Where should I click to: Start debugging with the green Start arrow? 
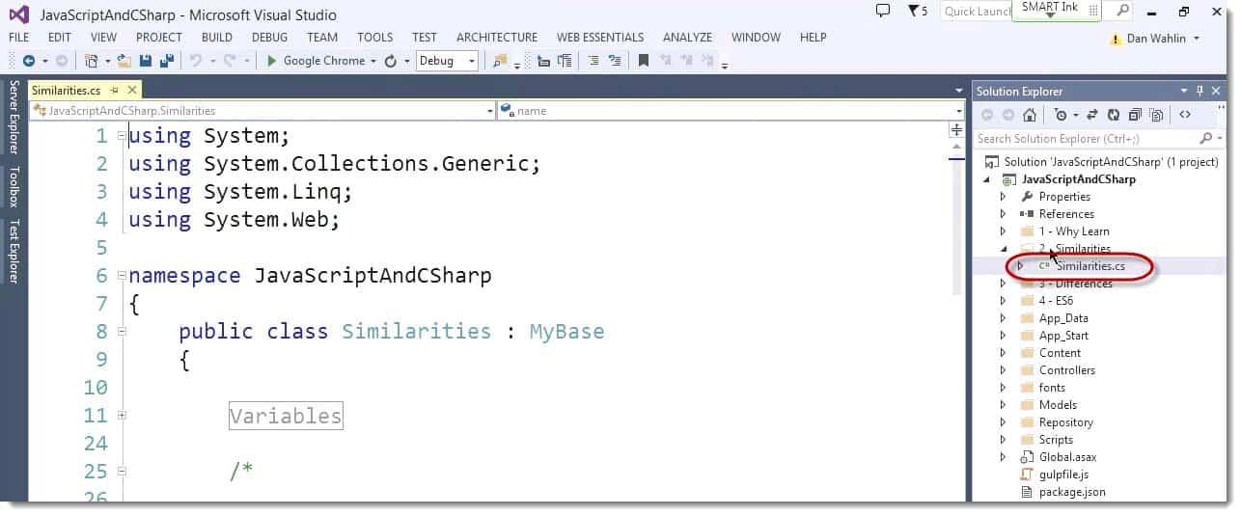[272, 61]
